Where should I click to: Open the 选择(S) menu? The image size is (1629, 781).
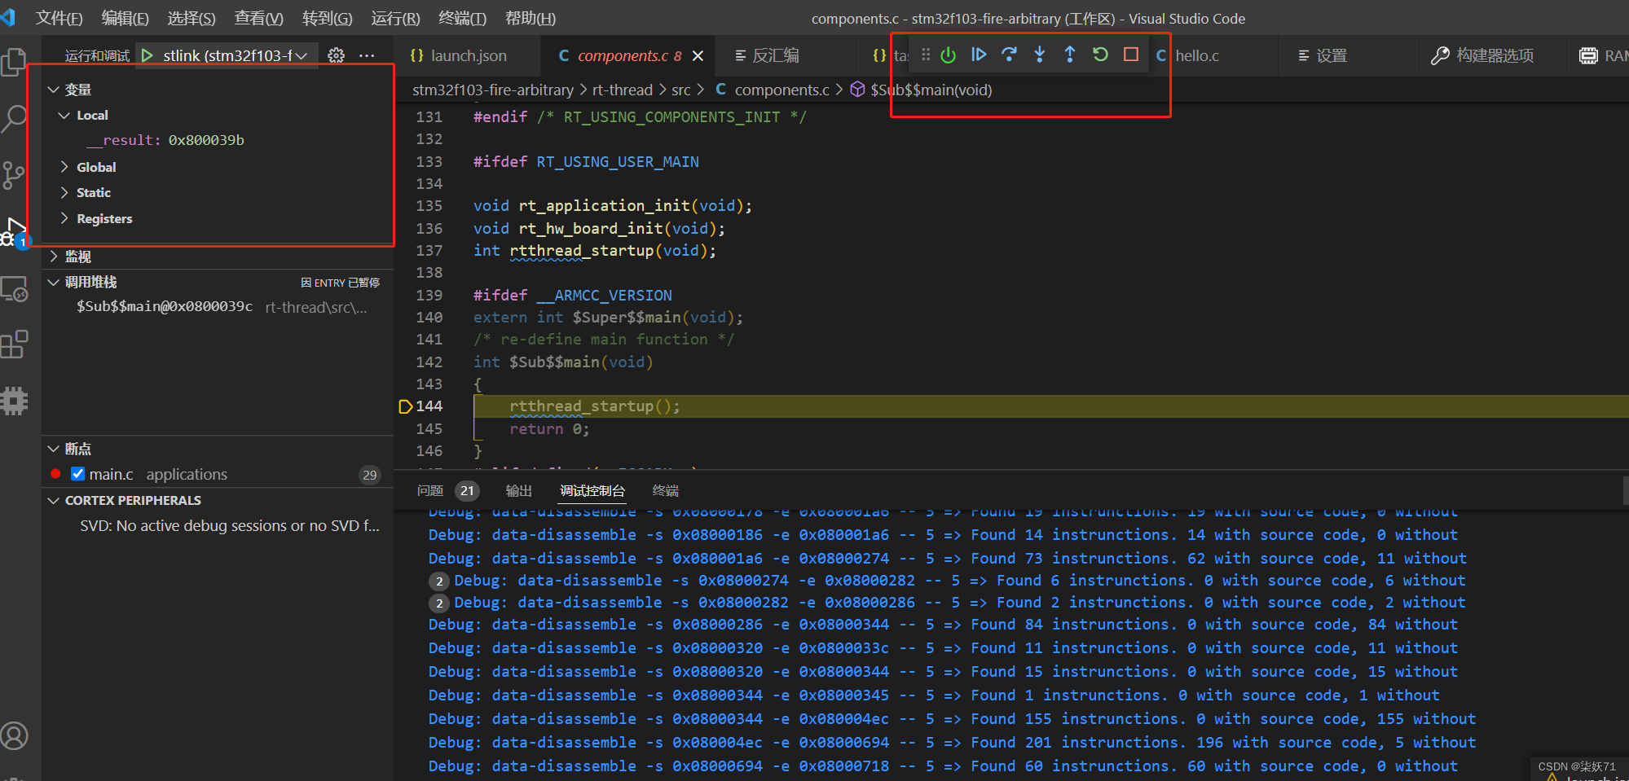192,18
